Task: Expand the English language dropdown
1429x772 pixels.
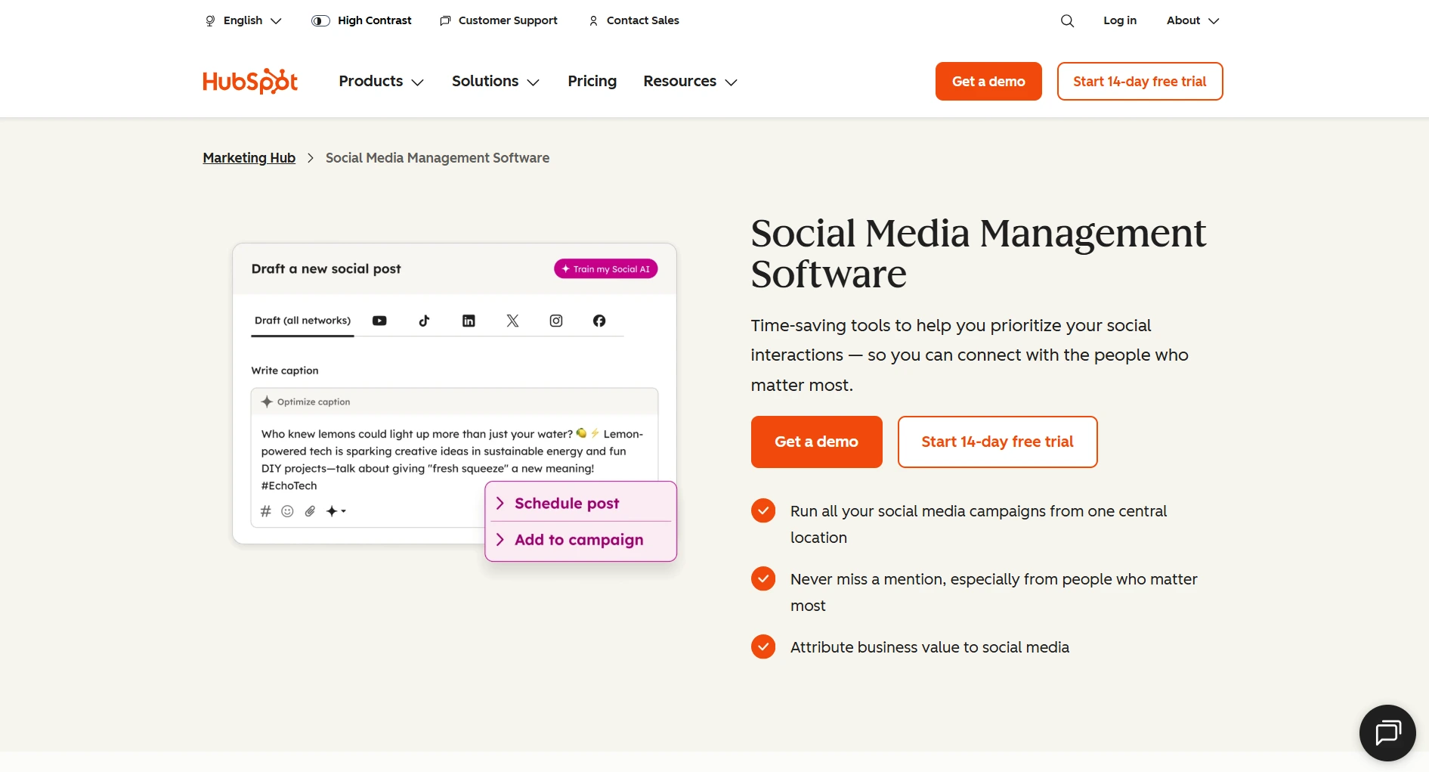Action: 243,20
